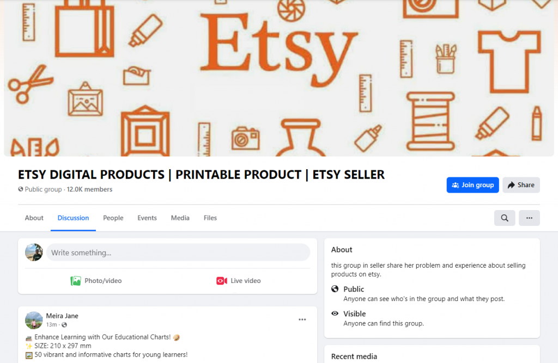Switch to the Media tab

[x=180, y=218]
